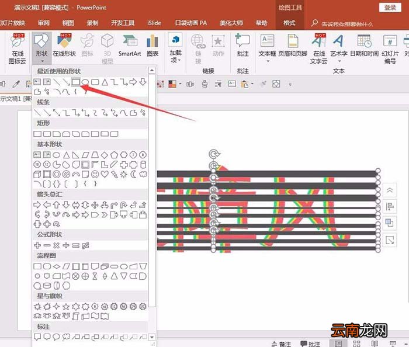409x347 pixels.
Task: Switch to the 开发工具 developer tab
Action: (123, 23)
